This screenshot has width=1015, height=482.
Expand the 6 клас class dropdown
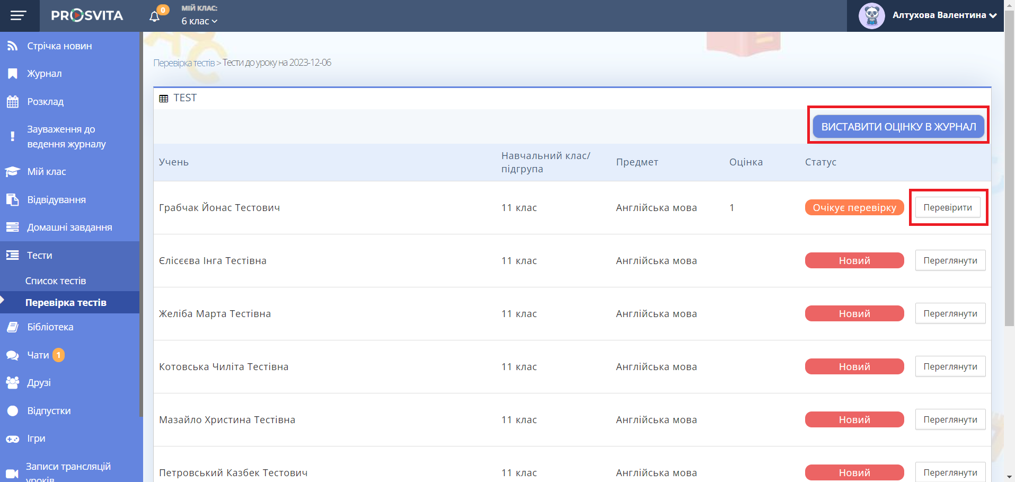[199, 21]
